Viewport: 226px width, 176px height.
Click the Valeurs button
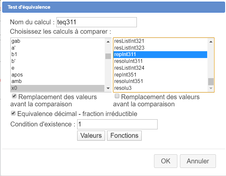[91, 135]
